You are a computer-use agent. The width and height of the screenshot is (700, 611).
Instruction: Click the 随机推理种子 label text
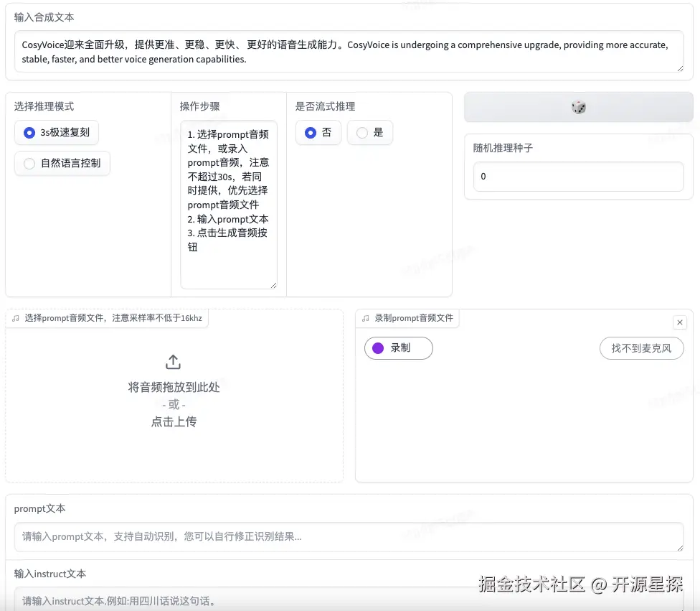pos(503,148)
